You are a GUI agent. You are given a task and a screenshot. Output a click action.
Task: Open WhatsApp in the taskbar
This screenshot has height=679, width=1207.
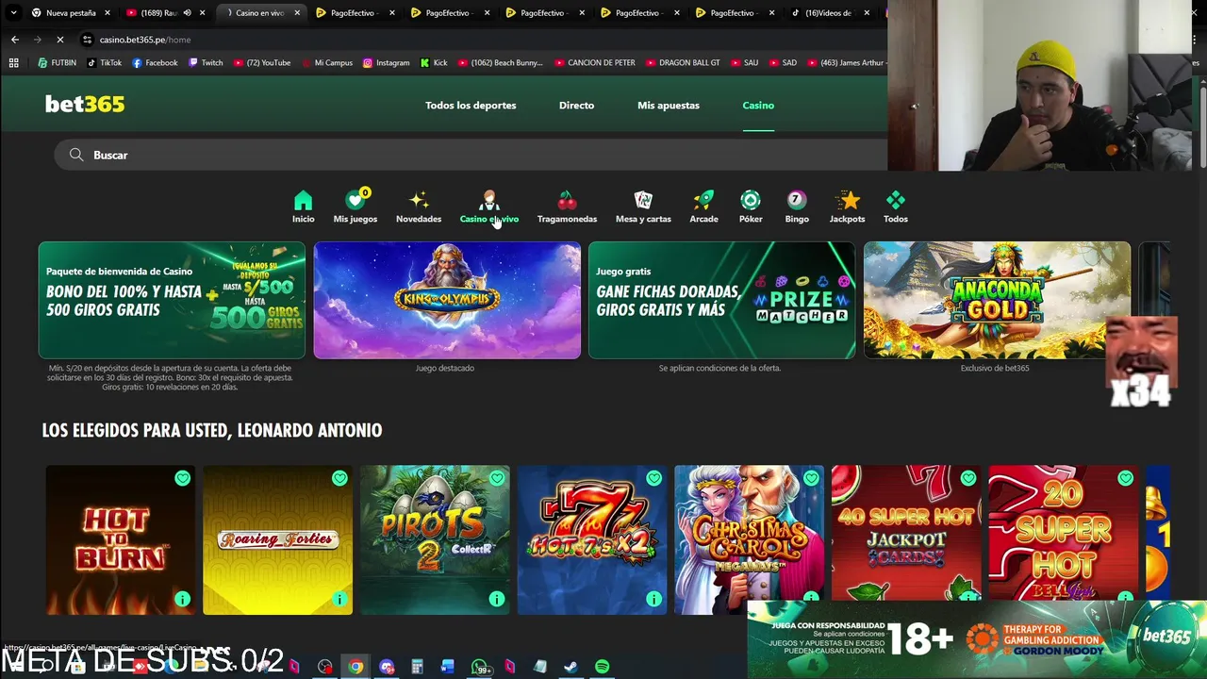pyautogui.click(x=479, y=667)
